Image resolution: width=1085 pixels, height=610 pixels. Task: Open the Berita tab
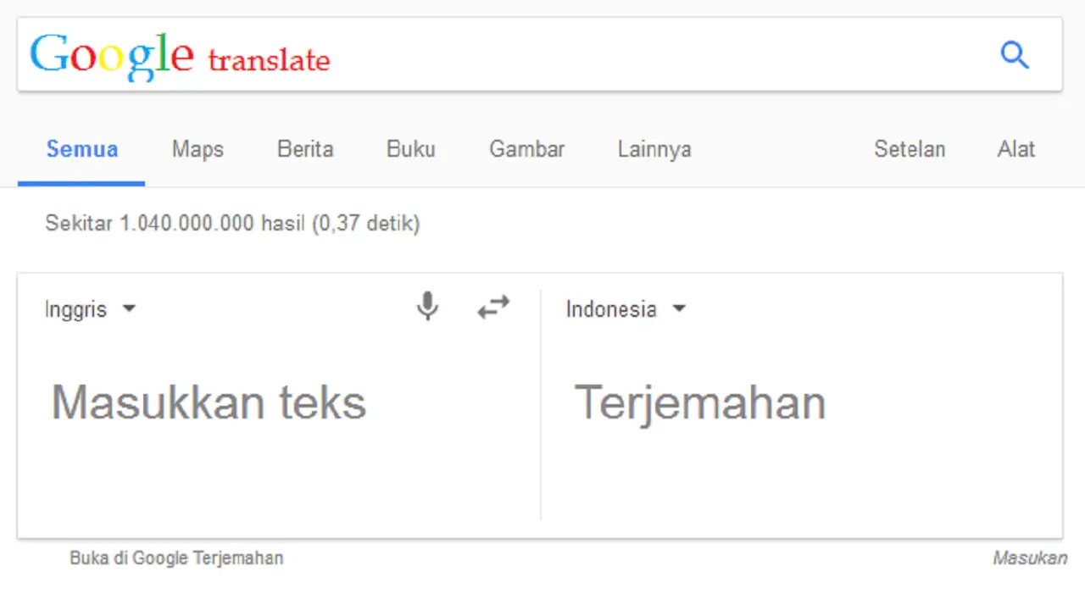[x=305, y=150]
